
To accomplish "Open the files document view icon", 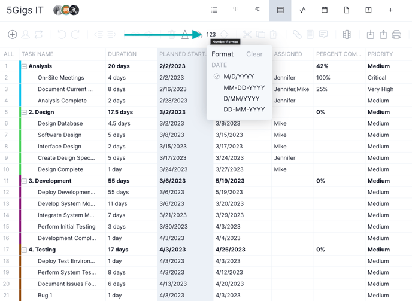I will 347,10.
